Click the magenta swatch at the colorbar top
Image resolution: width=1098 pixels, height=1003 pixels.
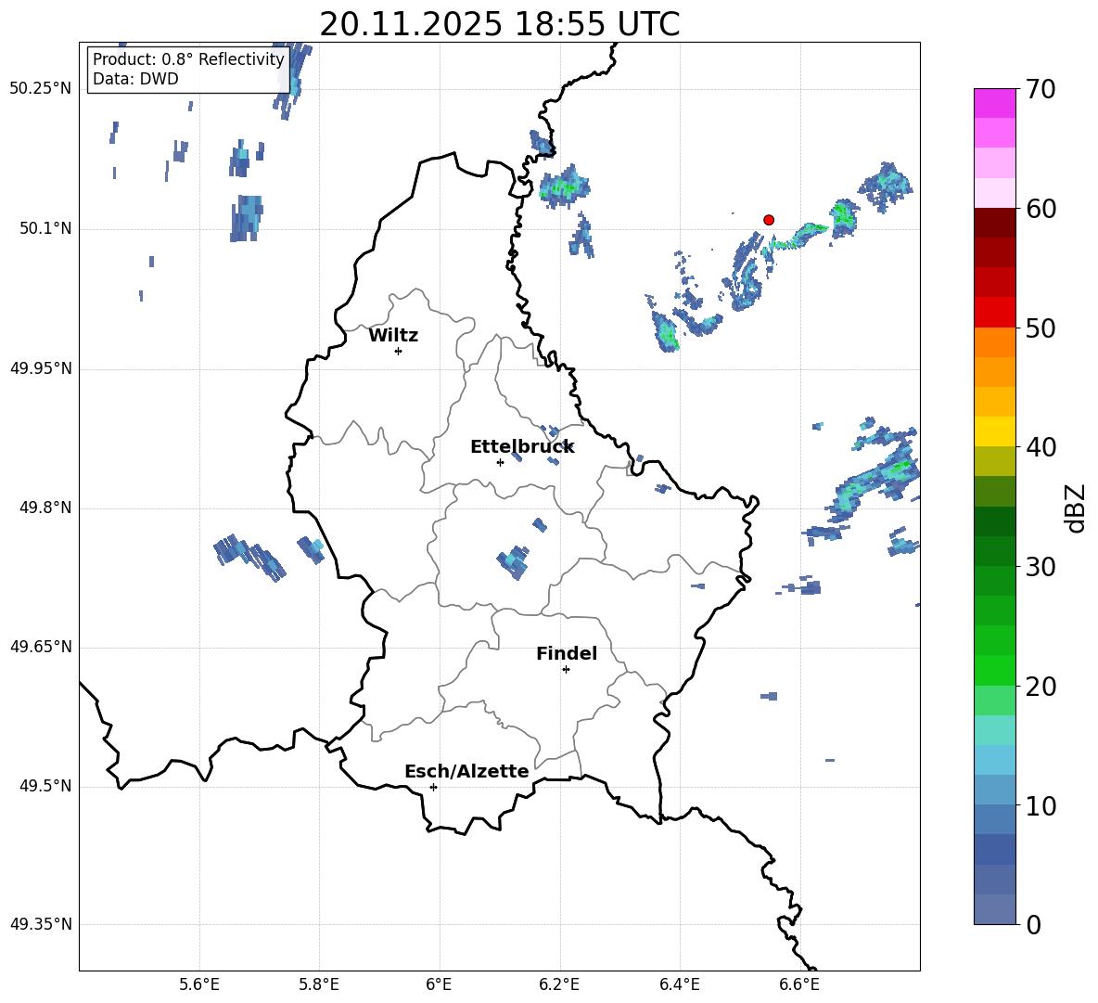pyautogui.click(x=995, y=103)
